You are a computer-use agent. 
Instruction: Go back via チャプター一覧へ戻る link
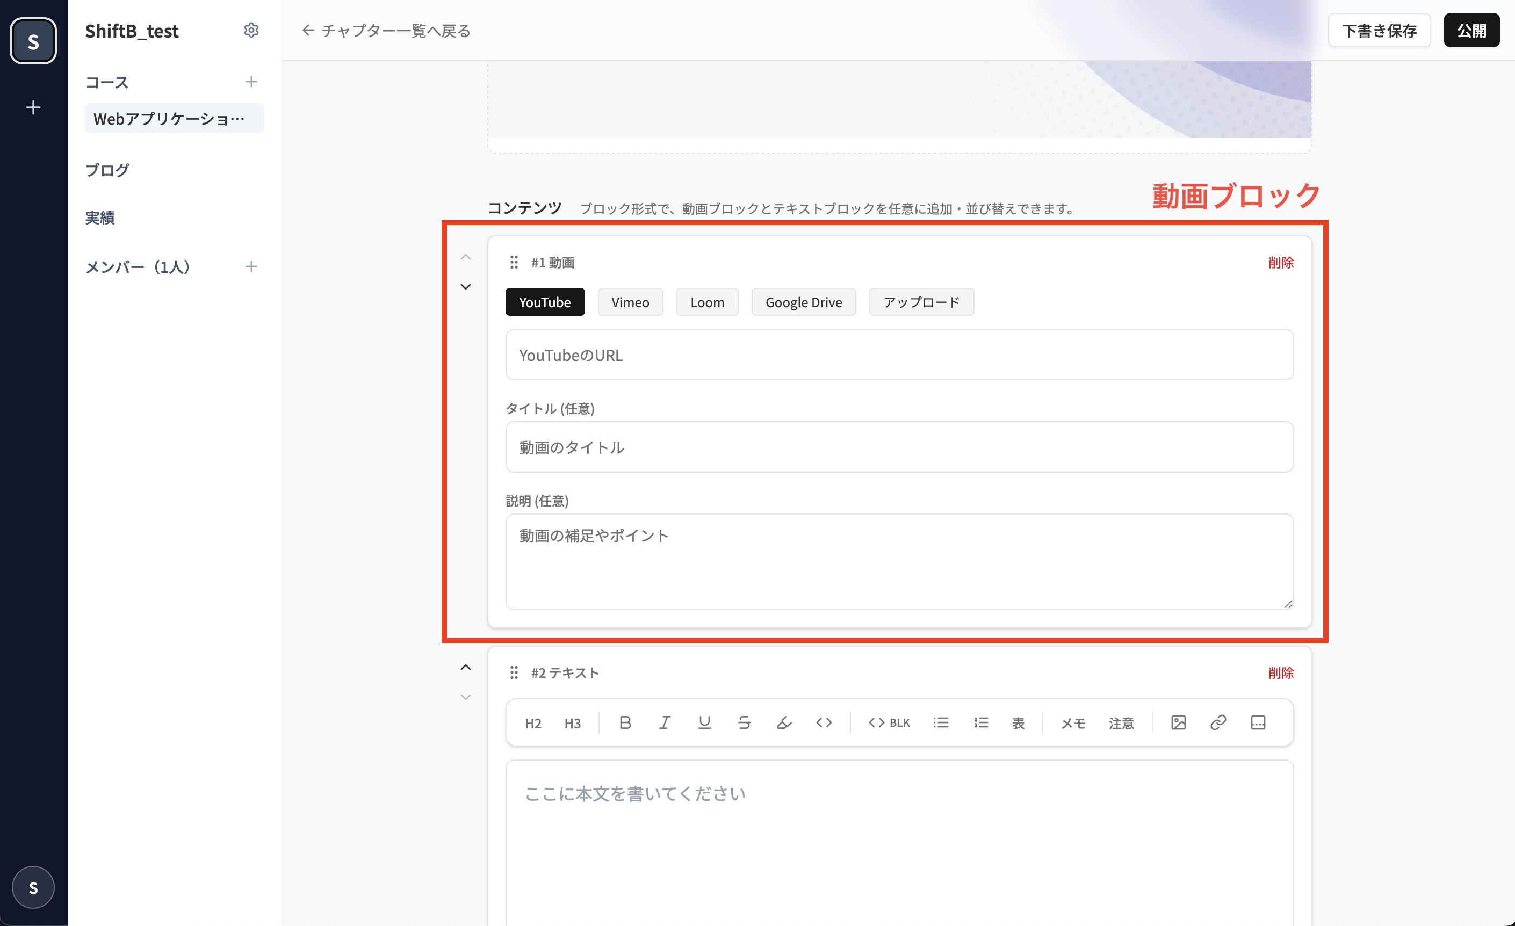(x=386, y=30)
